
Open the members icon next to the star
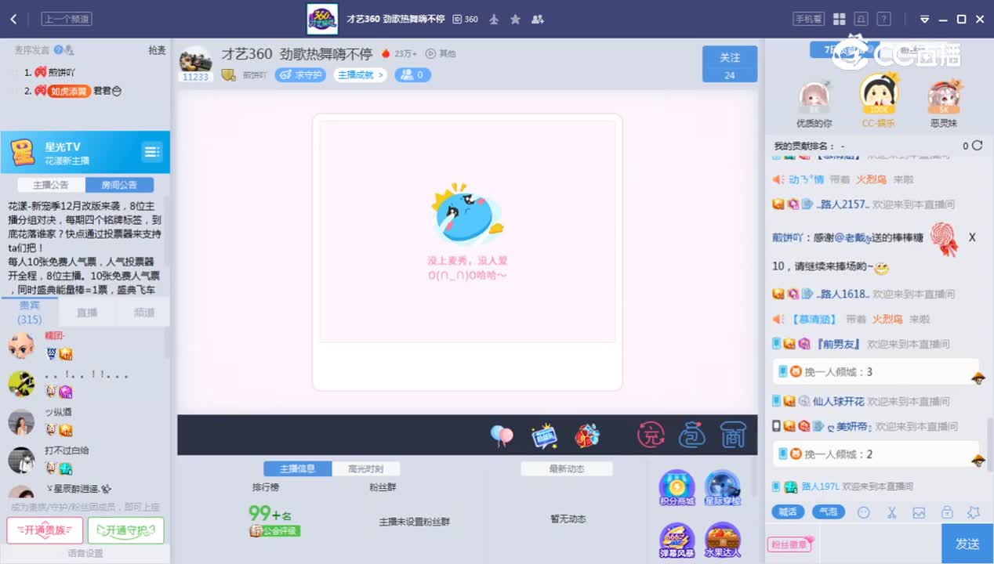[x=537, y=19]
